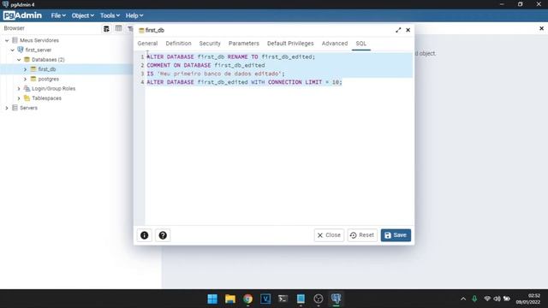548x308 pixels.
Task: Click the Login/Group Roles icon in tree
Action: point(27,89)
